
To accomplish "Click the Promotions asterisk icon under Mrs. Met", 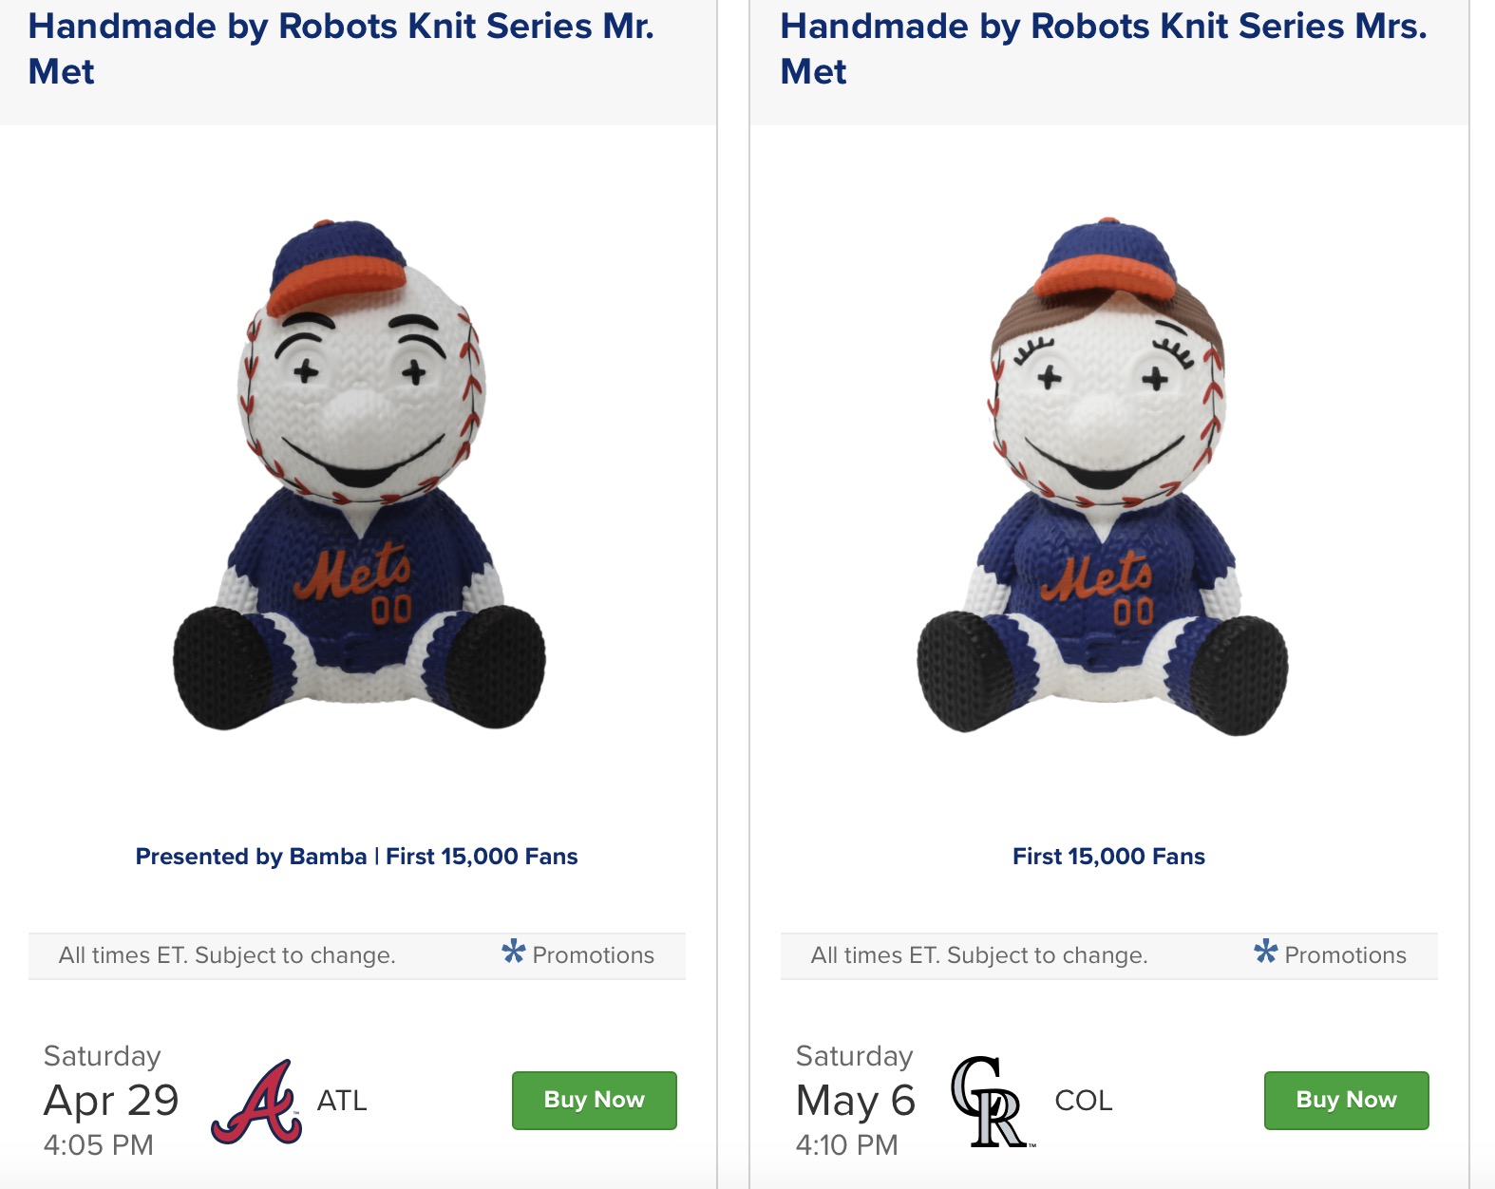I will click(x=1265, y=951).
